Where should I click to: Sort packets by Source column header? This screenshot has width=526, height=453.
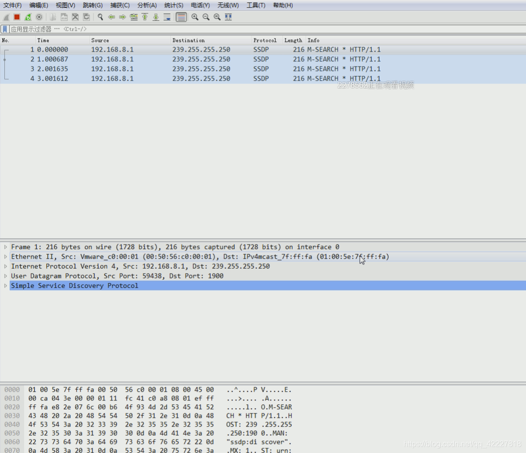(130, 40)
